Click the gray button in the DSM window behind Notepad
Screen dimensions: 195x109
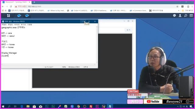(129, 30)
